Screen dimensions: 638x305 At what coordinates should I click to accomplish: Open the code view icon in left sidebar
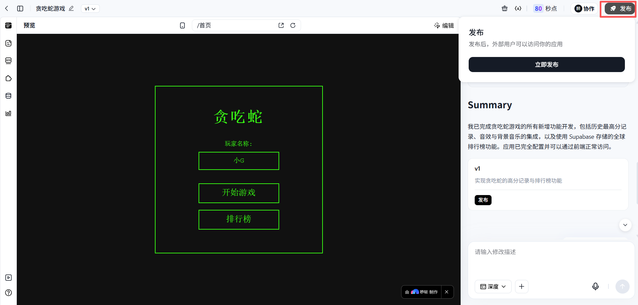coord(8,61)
